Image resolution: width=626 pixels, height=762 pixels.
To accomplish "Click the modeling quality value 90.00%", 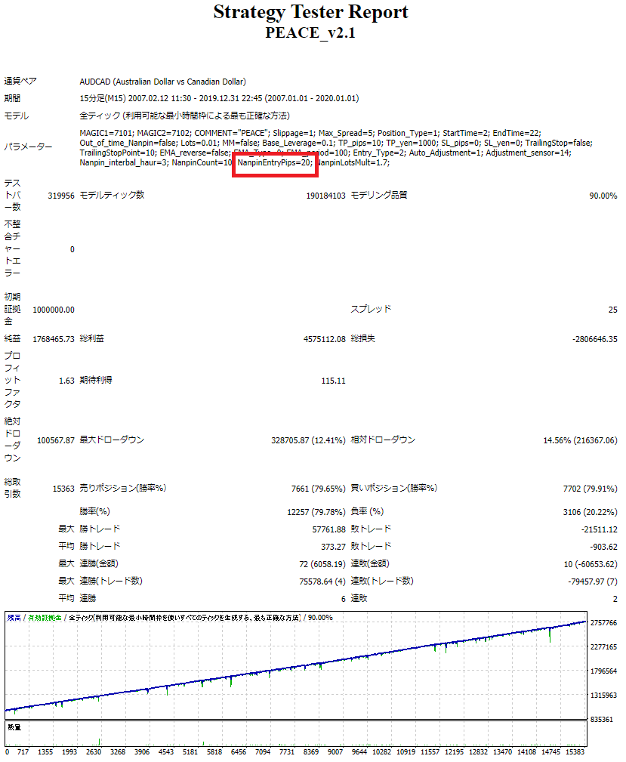I will point(603,196).
